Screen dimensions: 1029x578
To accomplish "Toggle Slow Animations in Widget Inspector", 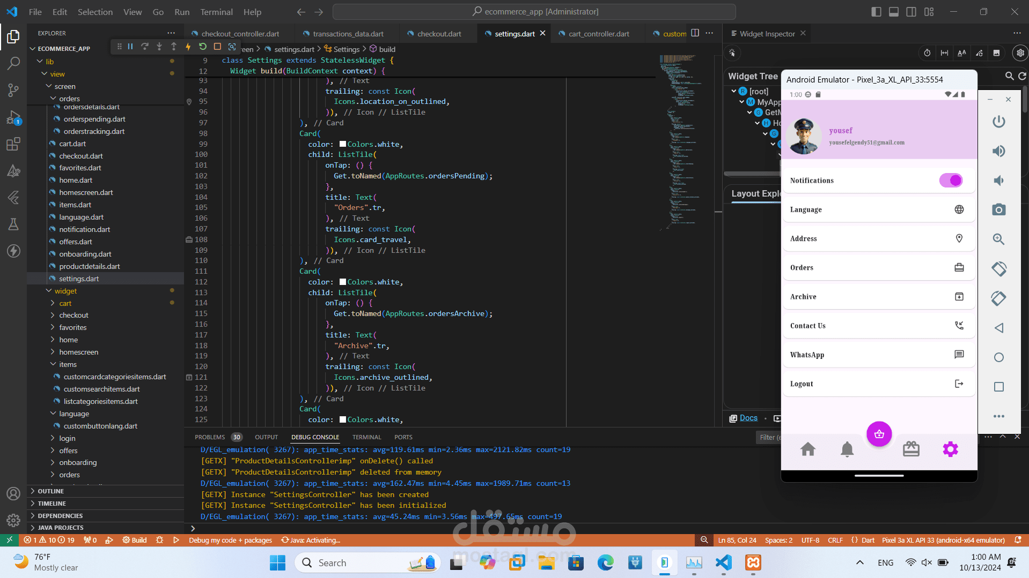I will pyautogui.click(x=927, y=53).
